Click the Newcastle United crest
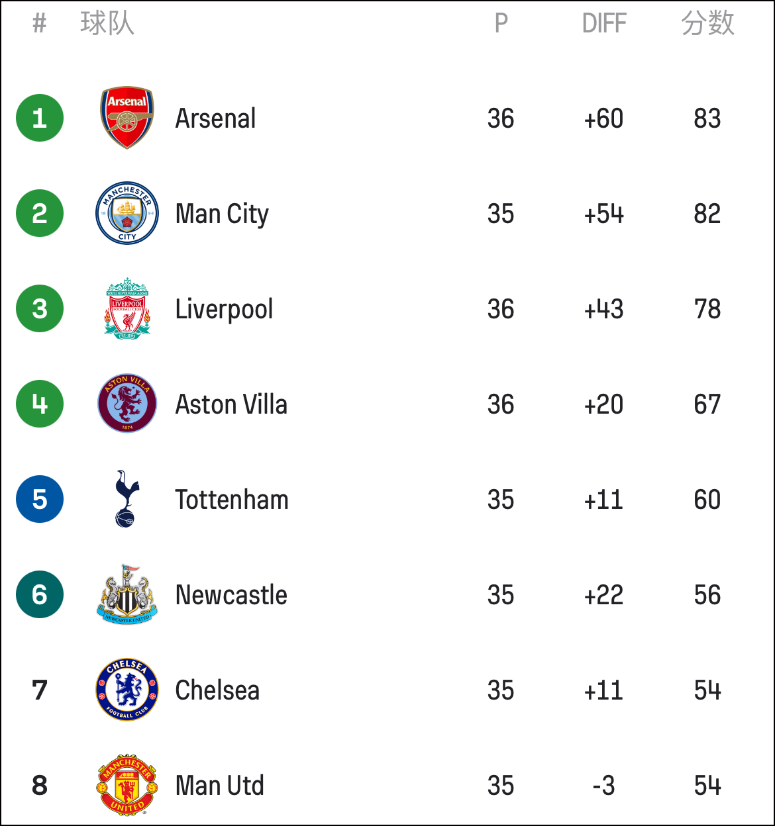The width and height of the screenshot is (775, 826). click(x=127, y=594)
